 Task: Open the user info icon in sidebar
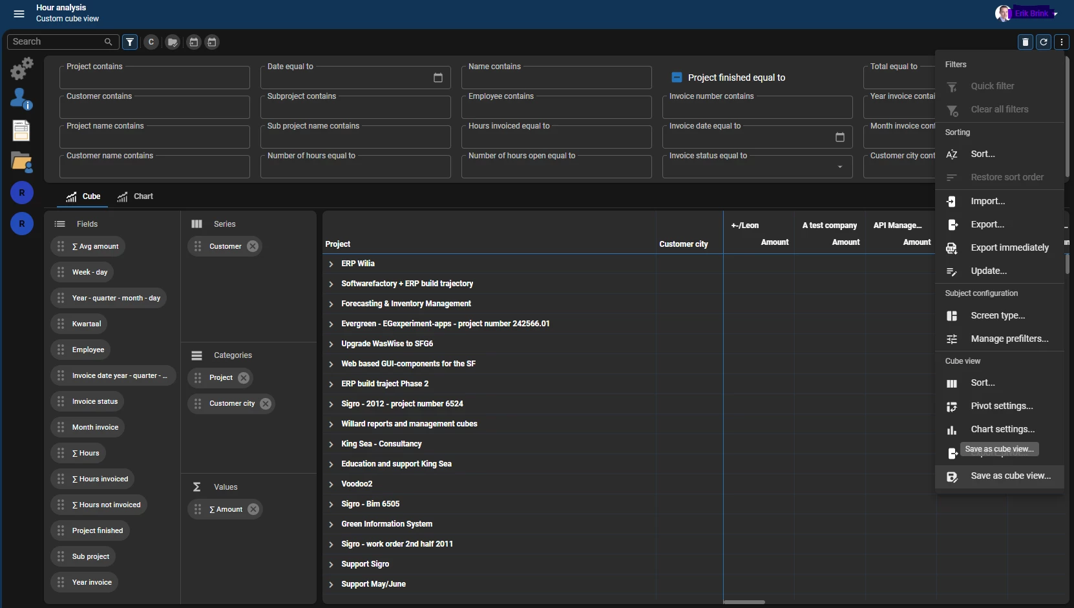[21, 99]
